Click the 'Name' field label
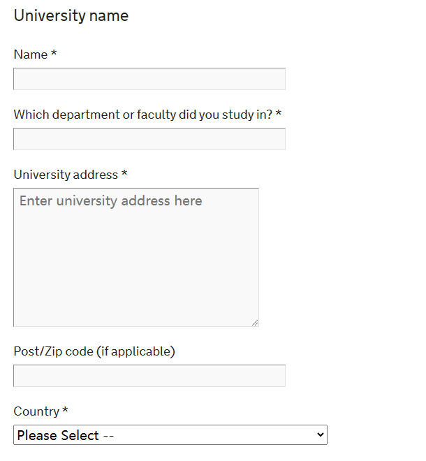 [31, 54]
